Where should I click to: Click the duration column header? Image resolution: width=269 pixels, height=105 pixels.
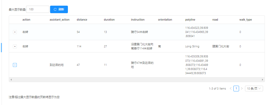click(x=109, y=20)
